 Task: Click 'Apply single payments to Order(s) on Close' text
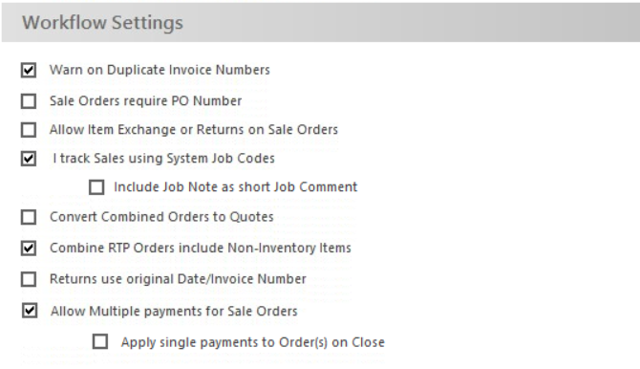click(x=252, y=342)
